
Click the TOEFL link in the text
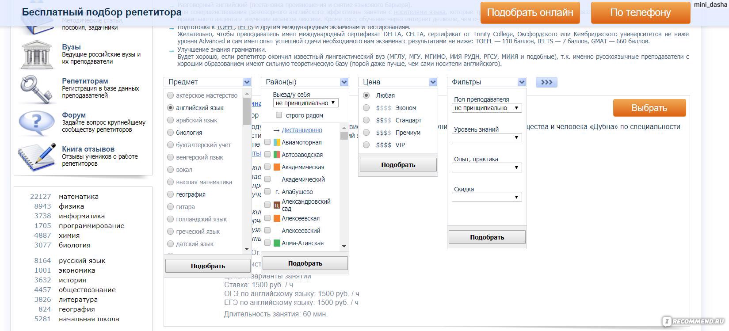225,27
